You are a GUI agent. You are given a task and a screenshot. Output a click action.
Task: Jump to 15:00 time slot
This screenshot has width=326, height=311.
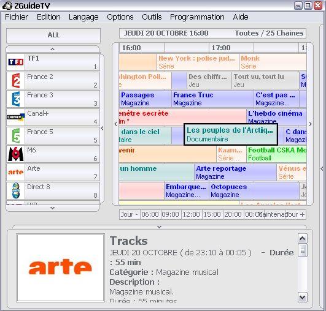[212, 214]
